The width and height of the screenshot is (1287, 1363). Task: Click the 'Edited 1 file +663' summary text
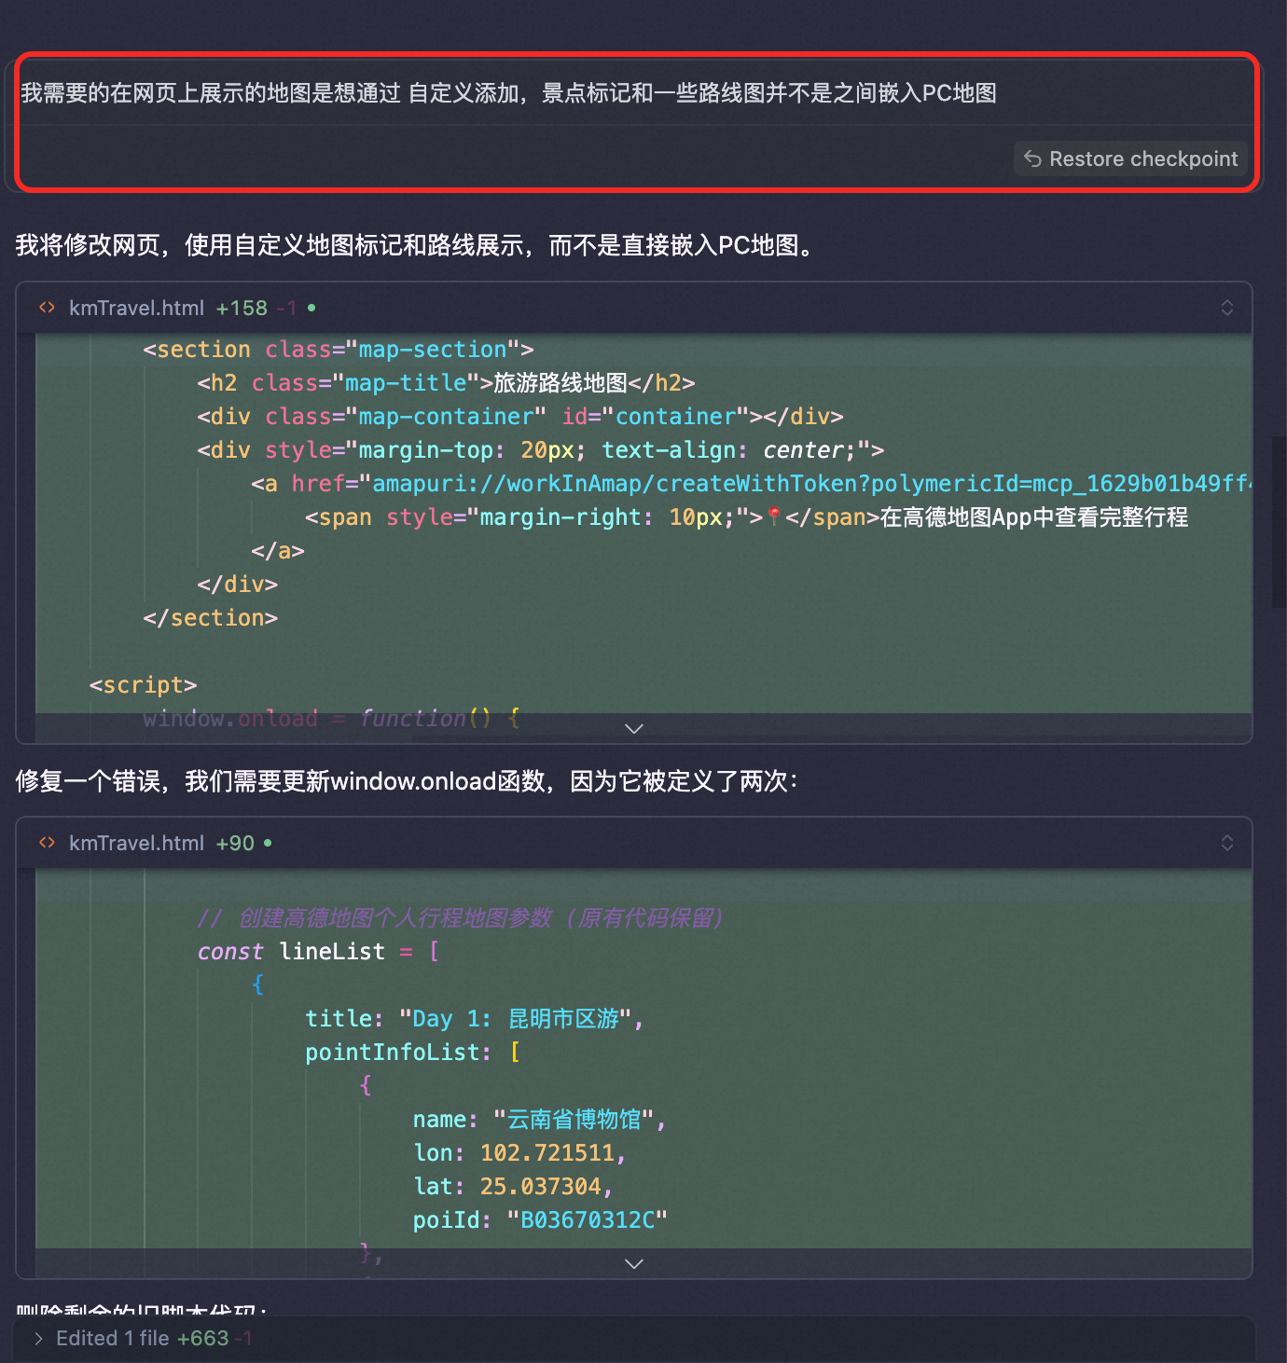pyautogui.click(x=142, y=1339)
